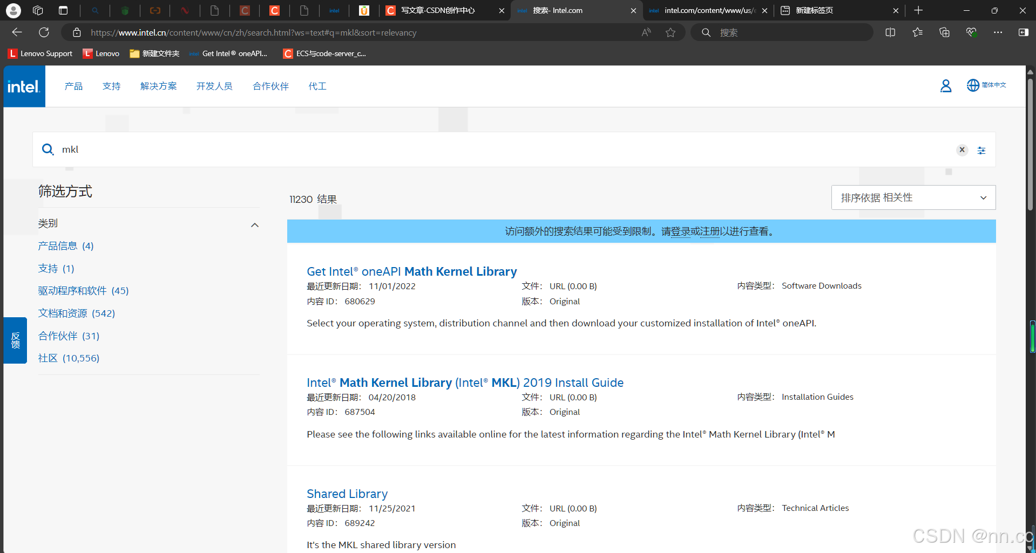This screenshot has width=1036, height=553.
Task: Open ECS与code-server bookmark
Action: point(324,53)
